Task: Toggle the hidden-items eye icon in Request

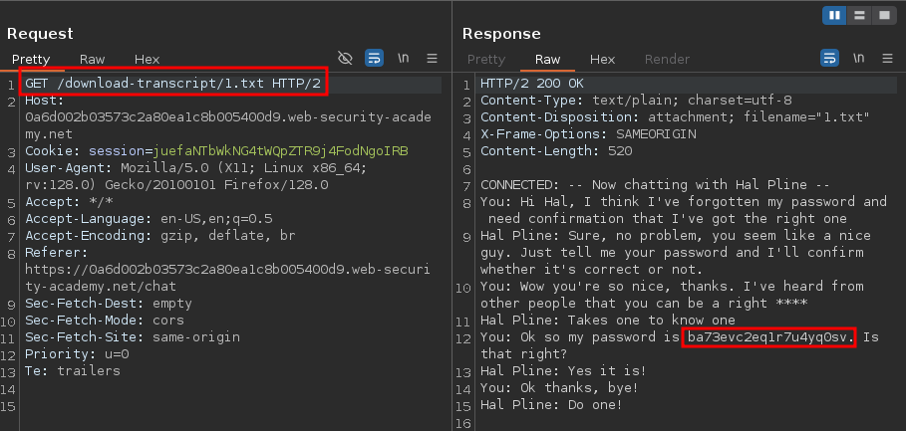Action: click(x=346, y=59)
